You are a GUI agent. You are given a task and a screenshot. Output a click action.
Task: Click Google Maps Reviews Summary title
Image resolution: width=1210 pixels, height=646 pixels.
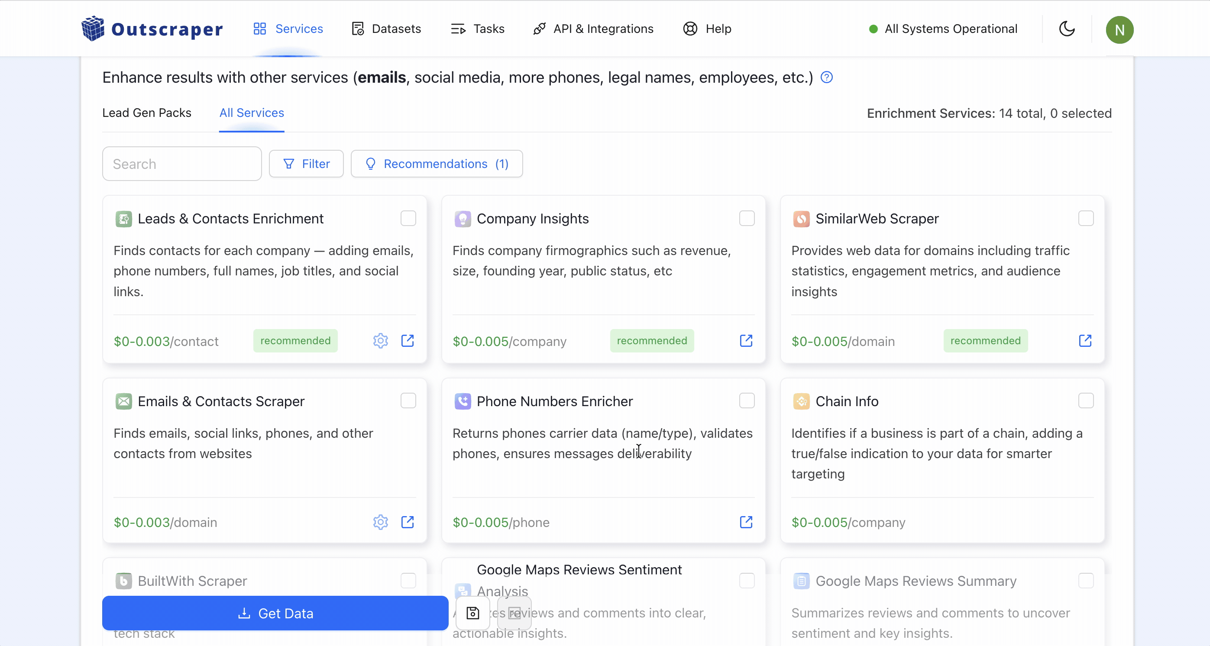916,581
